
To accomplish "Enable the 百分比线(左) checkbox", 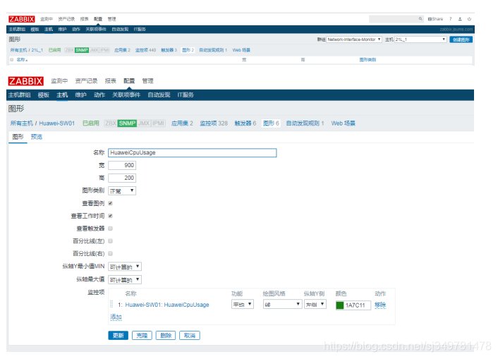I will [110, 241].
